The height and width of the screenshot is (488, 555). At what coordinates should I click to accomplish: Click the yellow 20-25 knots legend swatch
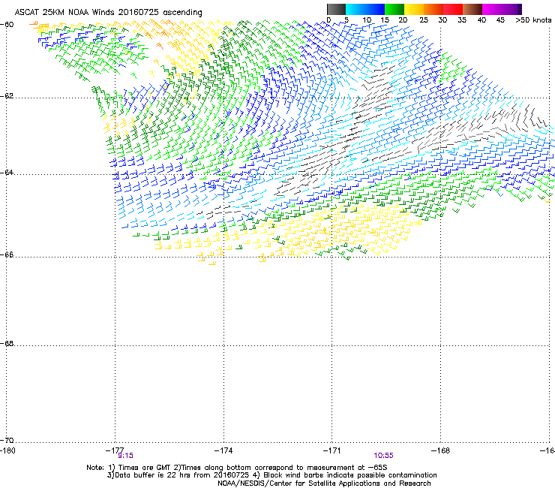tap(414, 9)
